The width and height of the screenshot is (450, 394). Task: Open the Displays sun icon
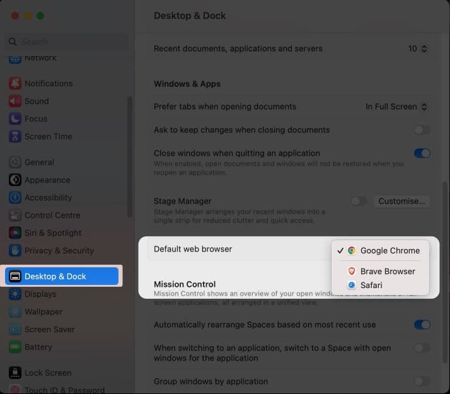coord(15,294)
